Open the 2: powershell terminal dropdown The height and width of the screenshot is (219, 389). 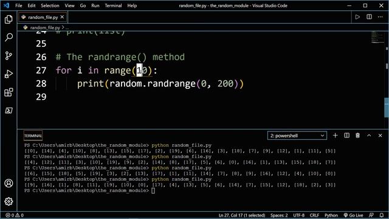(297, 136)
